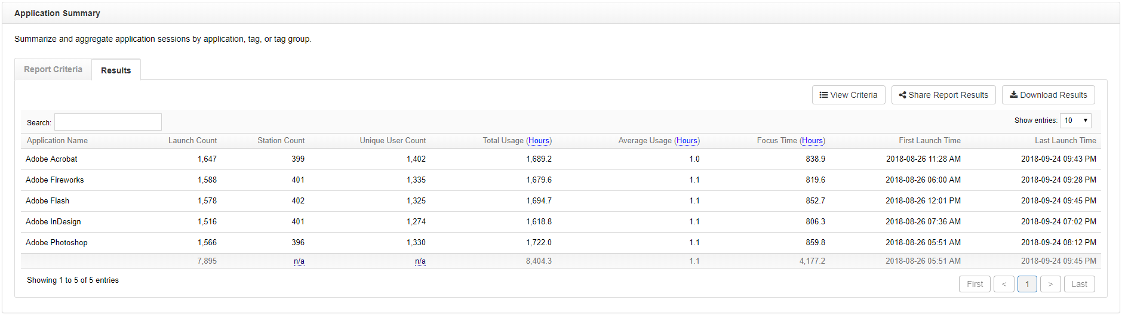Select the Adobe Fireworks row name

coord(55,180)
